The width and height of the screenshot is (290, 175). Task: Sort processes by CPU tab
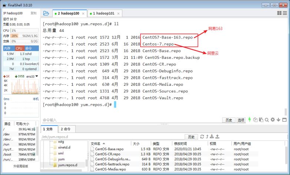point(19,48)
